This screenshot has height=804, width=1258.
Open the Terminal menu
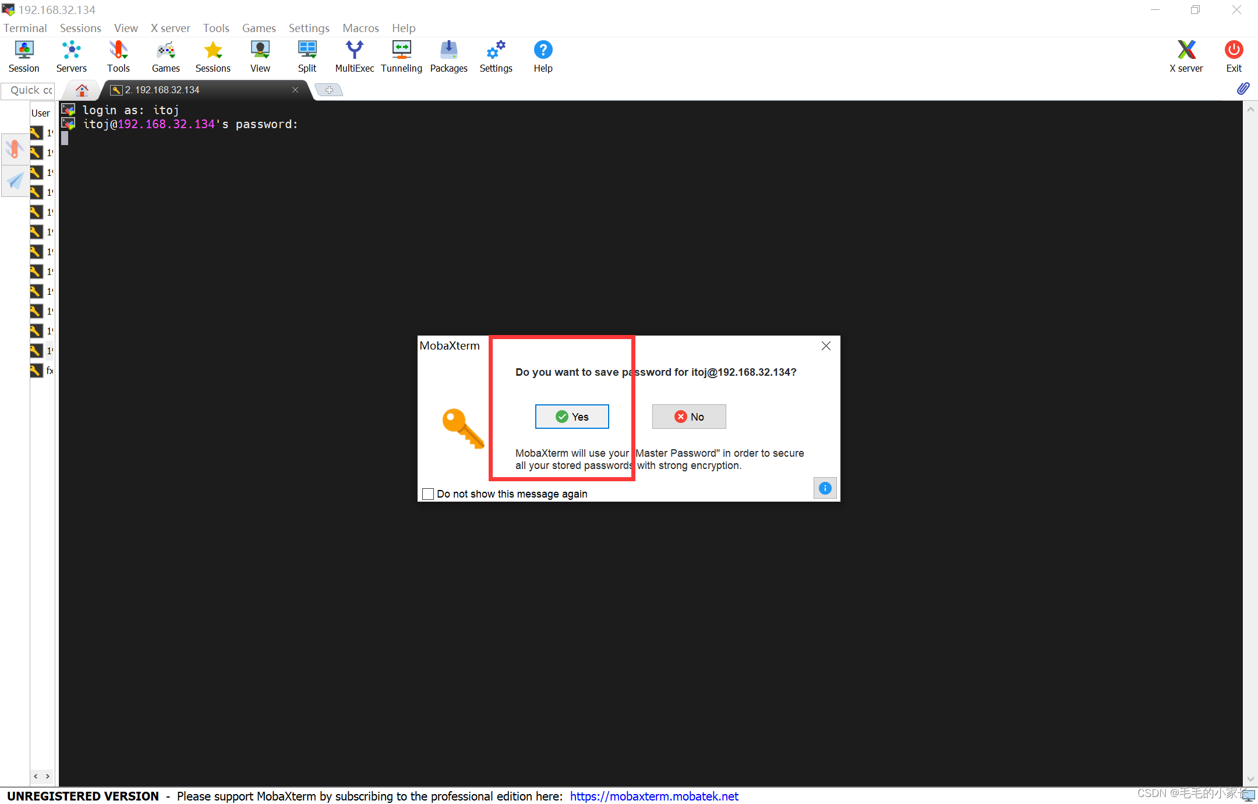click(x=25, y=28)
